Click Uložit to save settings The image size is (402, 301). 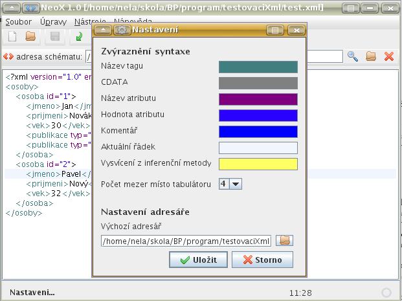(199, 260)
